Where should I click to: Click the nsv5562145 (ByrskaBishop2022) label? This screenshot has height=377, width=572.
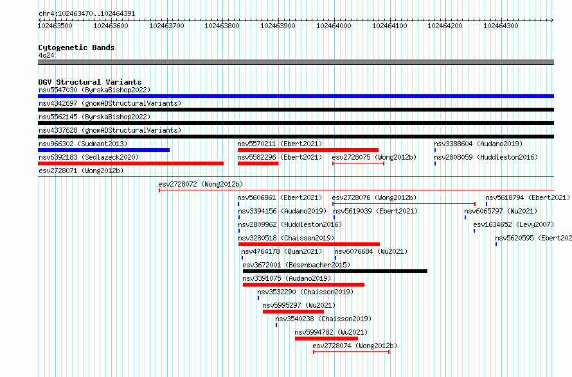pyautogui.click(x=94, y=117)
